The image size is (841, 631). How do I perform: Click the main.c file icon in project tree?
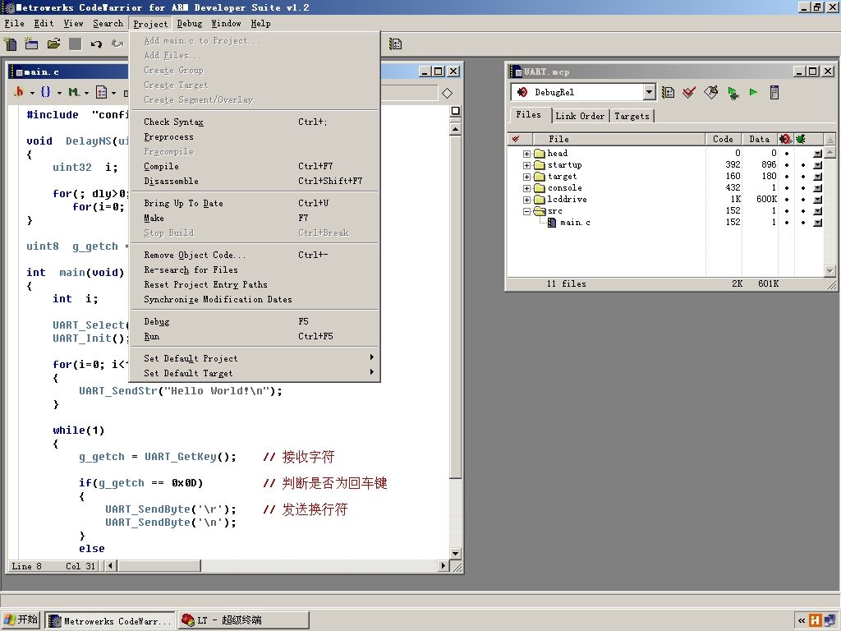(551, 222)
